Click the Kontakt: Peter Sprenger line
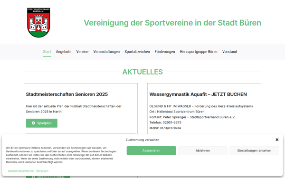Image resolution: width=285 pixels, height=178 pixels. [192, 117]
